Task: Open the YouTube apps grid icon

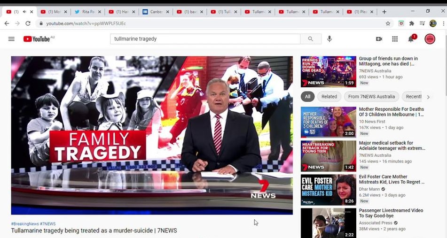Action: [395, 39]
